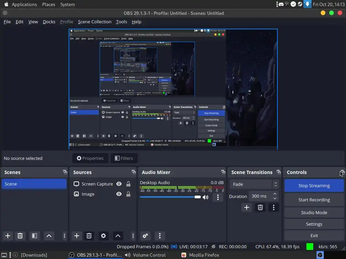Open the Edit menu
Image resolution: width=346 pixels, height=259 pixels.
click(x=19, y=22)
